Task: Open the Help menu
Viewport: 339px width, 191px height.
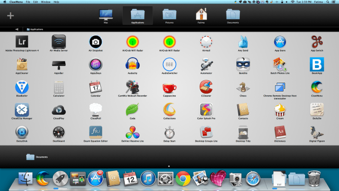Action: 56,2
